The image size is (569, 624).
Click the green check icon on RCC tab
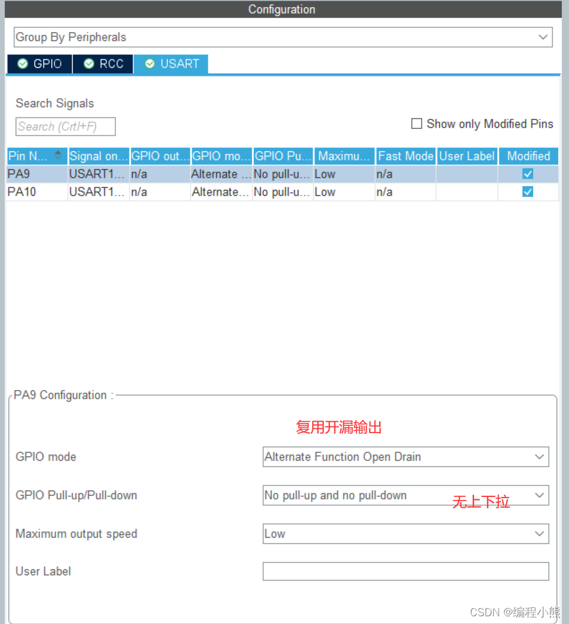pyautogui.click(x=89, y=64)
